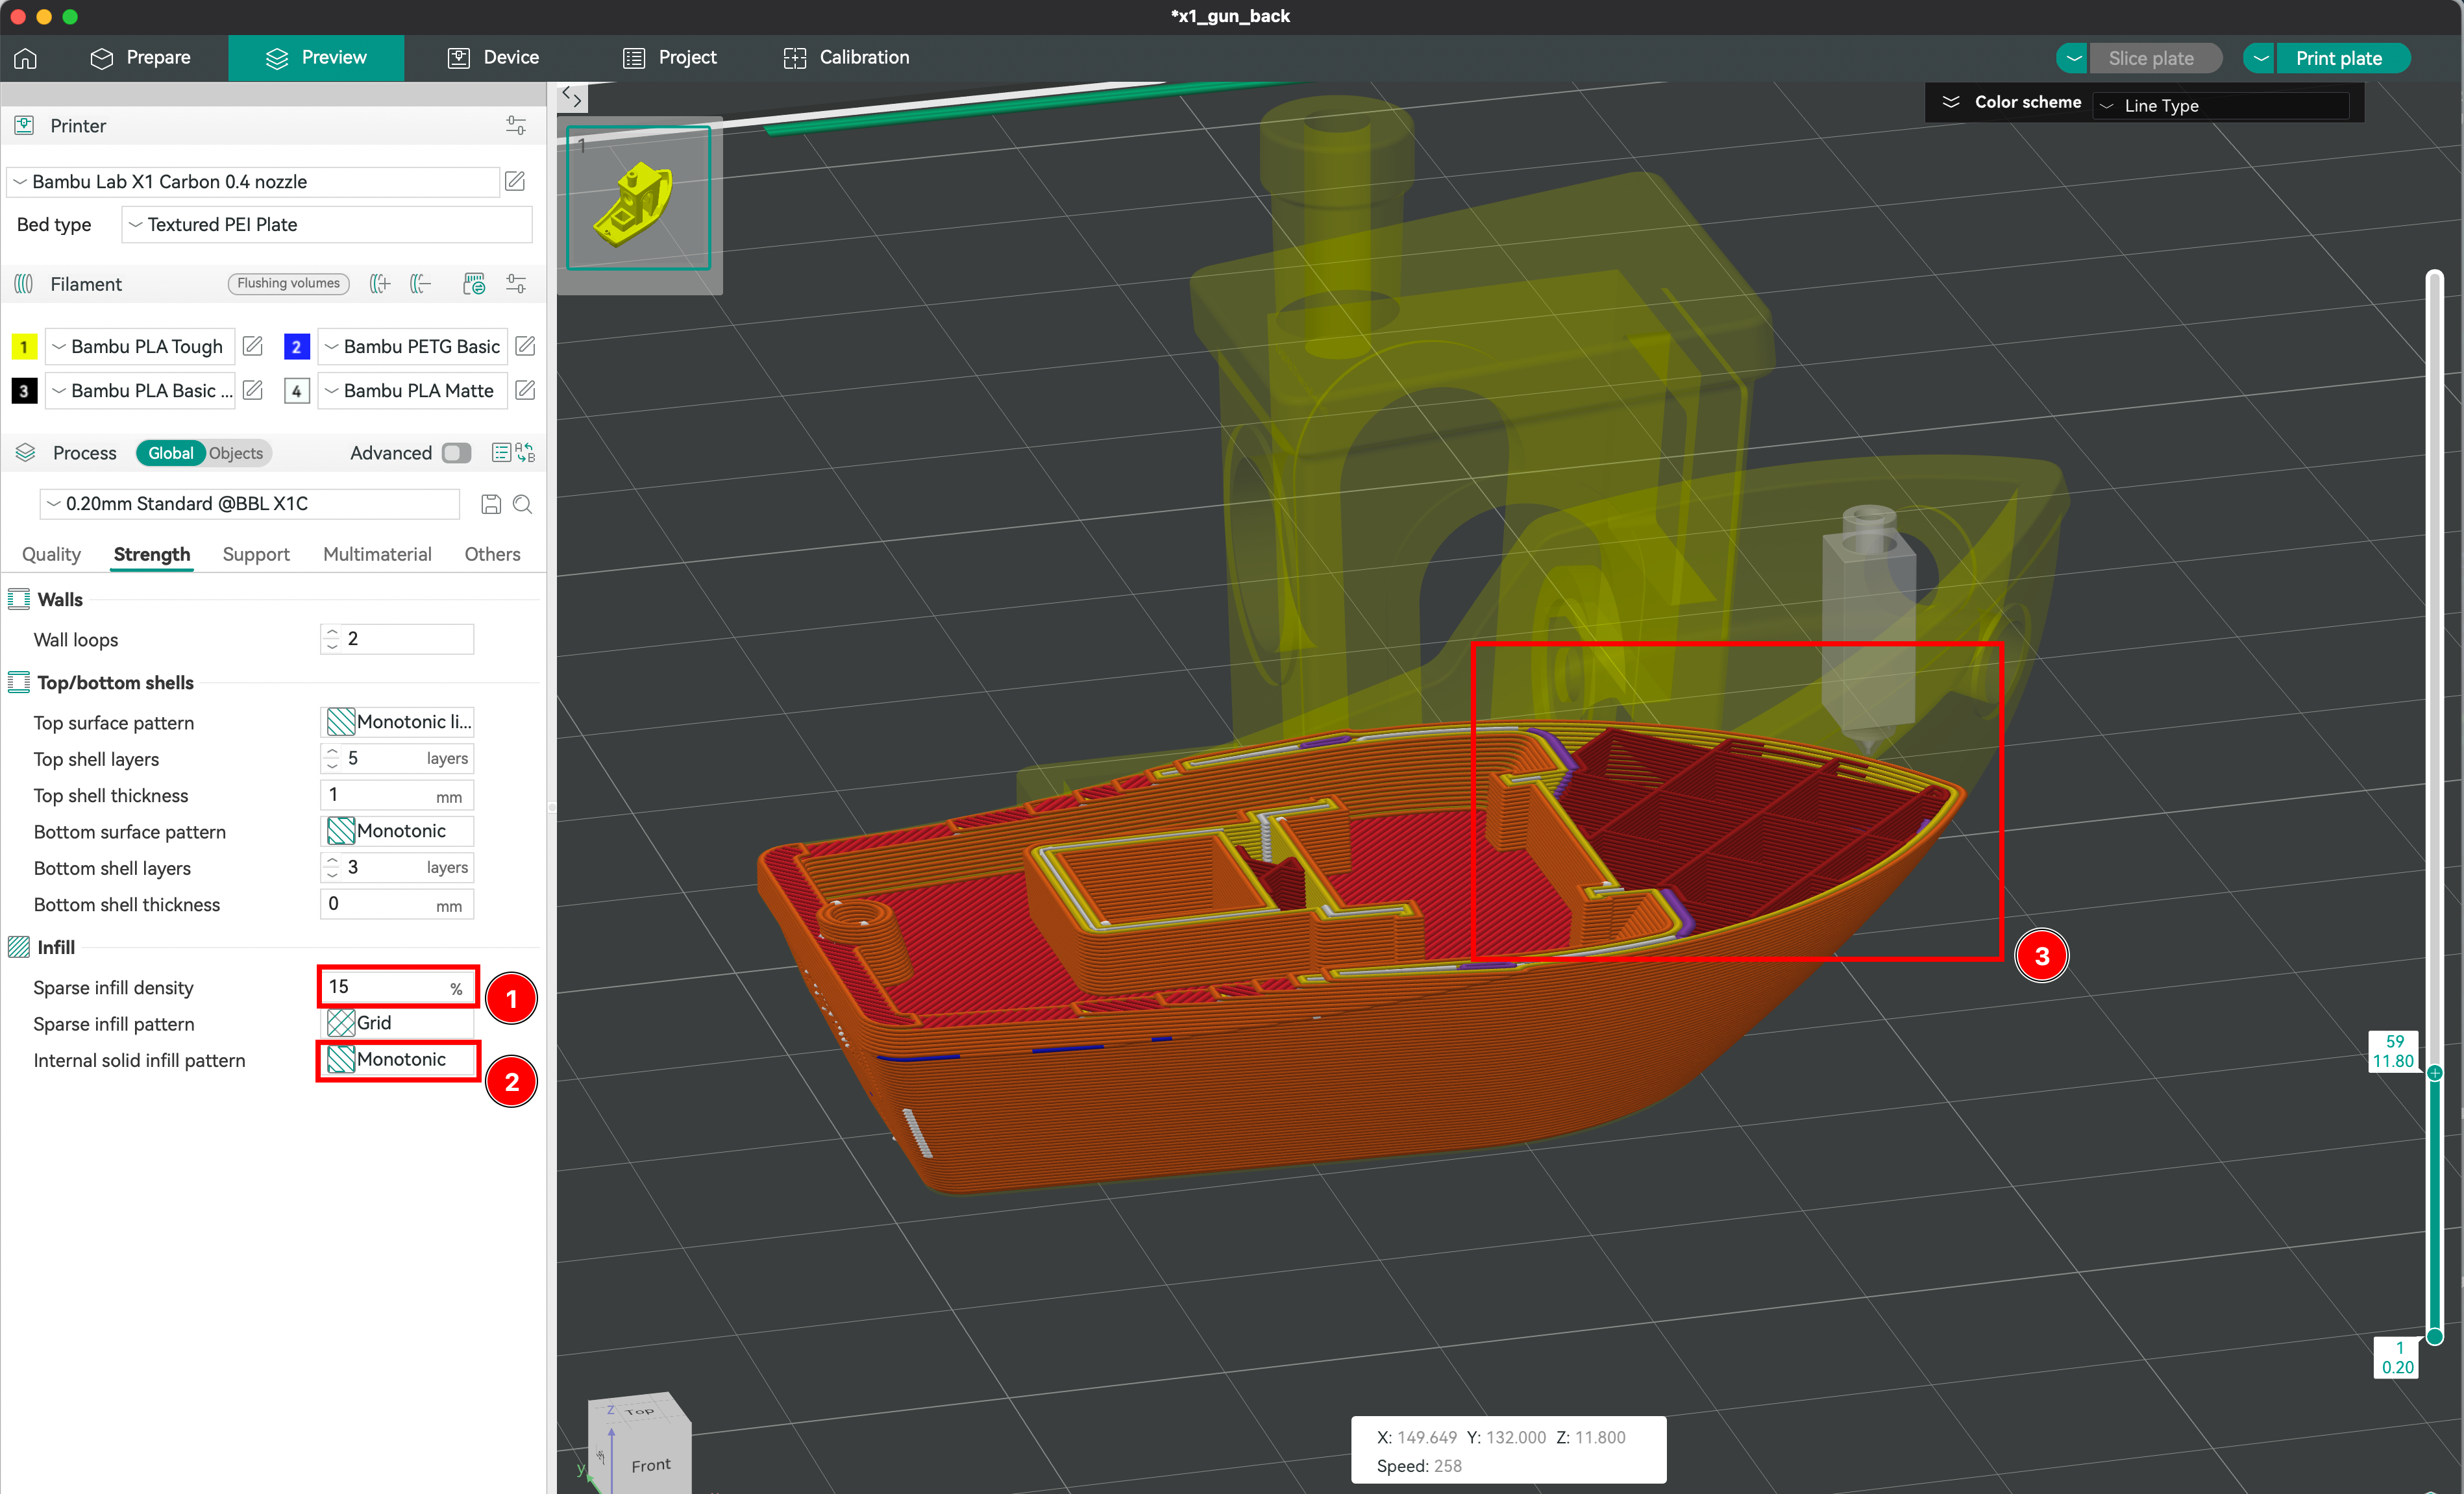Click the Filament section icon

click(x=24, y=284)
